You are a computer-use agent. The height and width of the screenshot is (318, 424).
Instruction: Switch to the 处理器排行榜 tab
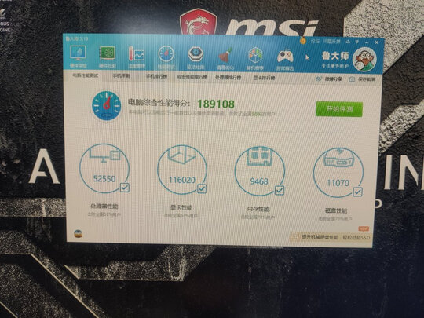[228, 78]
